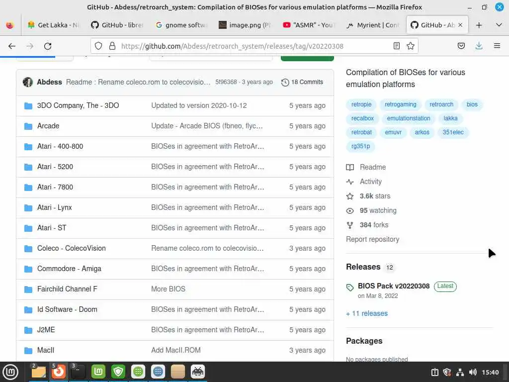Screen dimensions: 509x382
Task: Click Abdess avatar image
Action: (28, 82)
